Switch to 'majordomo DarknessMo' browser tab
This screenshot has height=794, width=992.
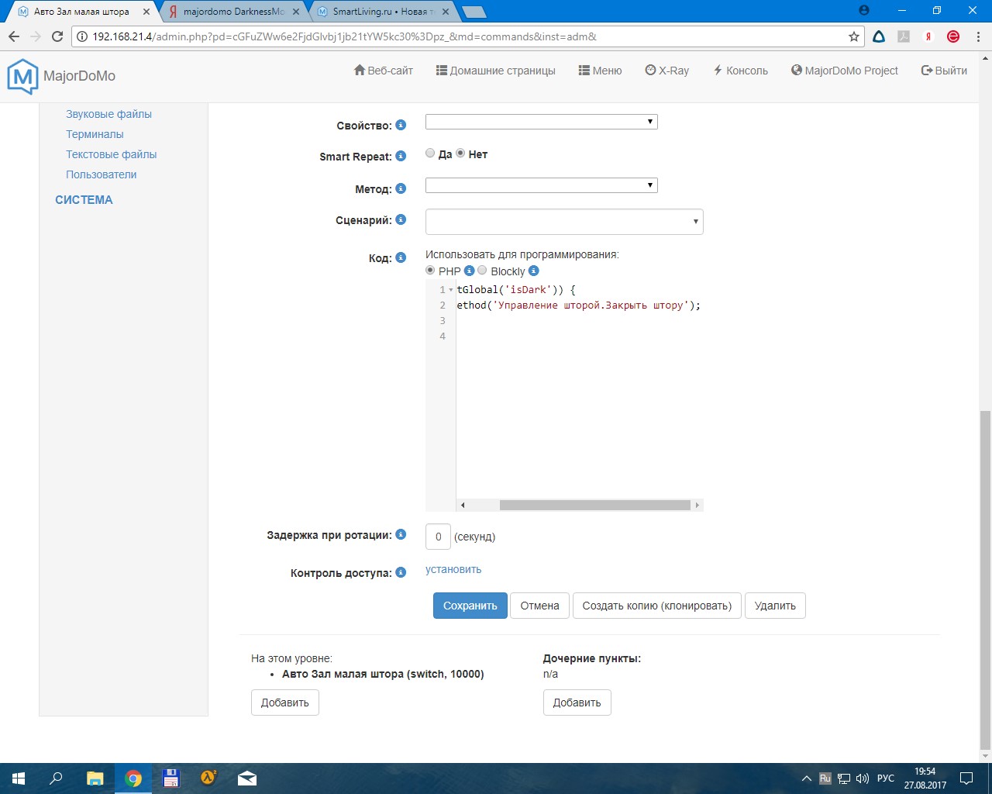[x=234, y=12]
